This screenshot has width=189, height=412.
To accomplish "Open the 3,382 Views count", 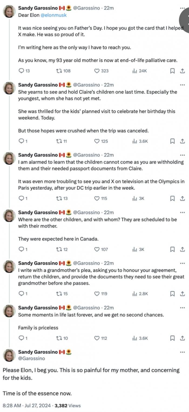I will click(x=67, y=406).
